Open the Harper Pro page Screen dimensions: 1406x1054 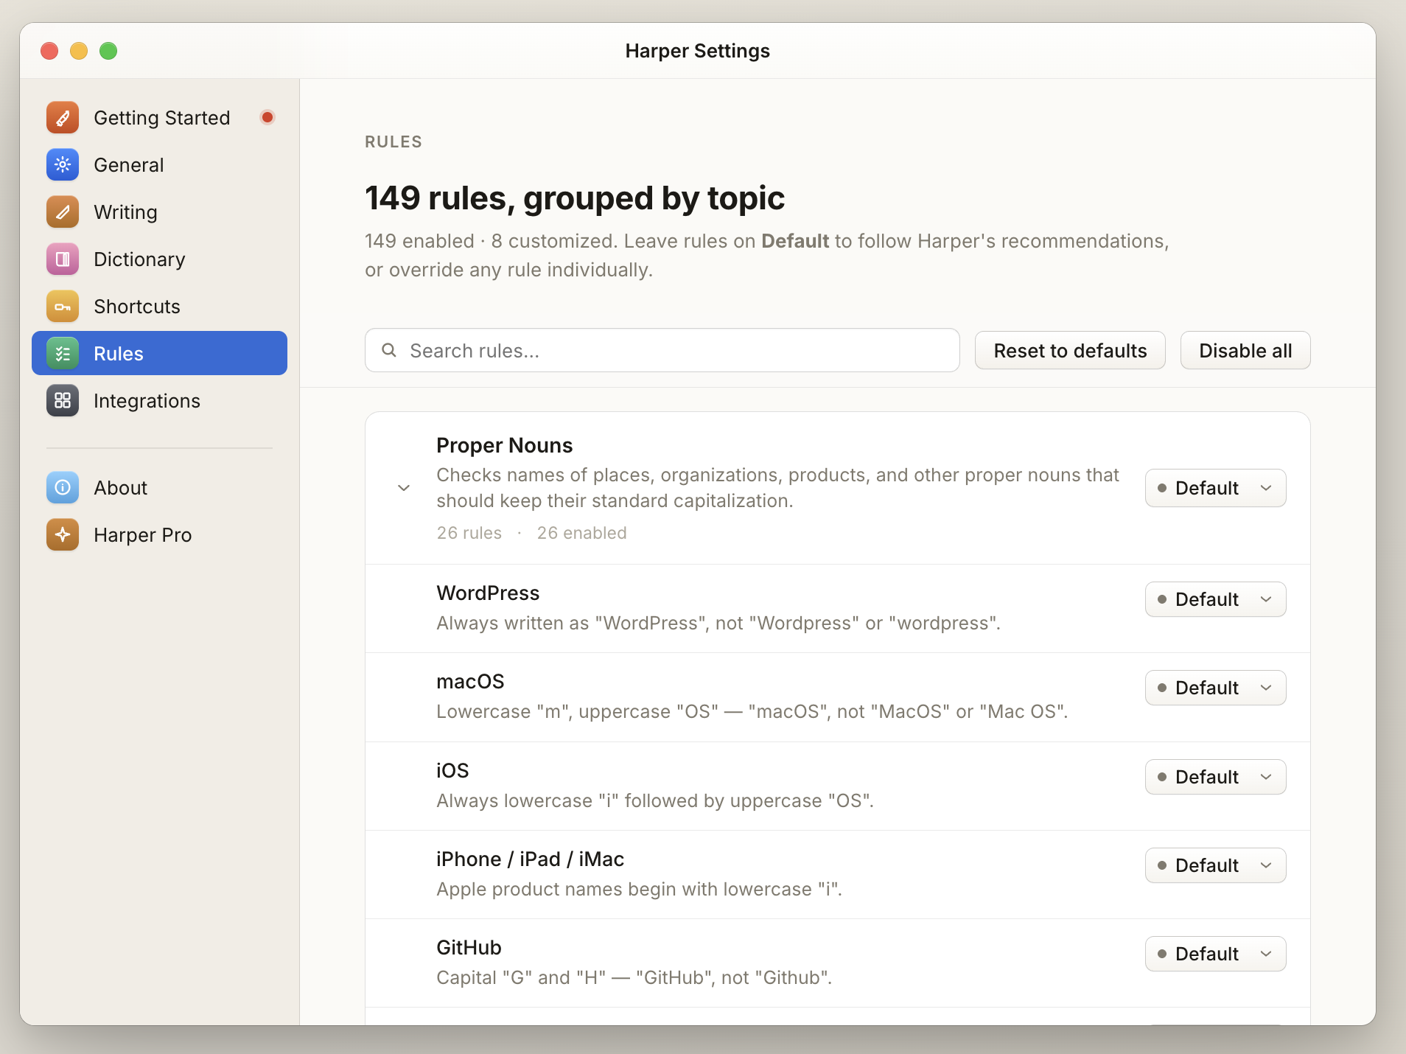coord(159,535)
